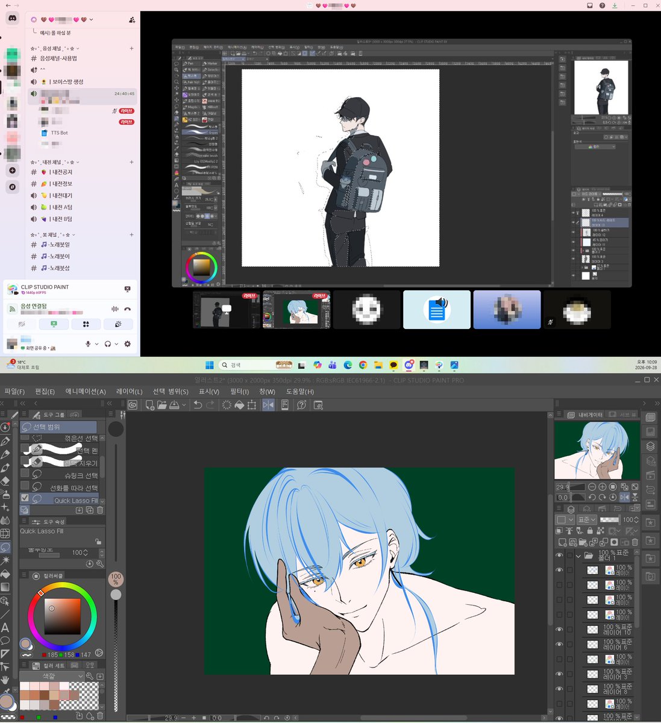The image size is (661, 723).
Task: Mute microphone in Discord user panel
Action: (x=88, y=343)
